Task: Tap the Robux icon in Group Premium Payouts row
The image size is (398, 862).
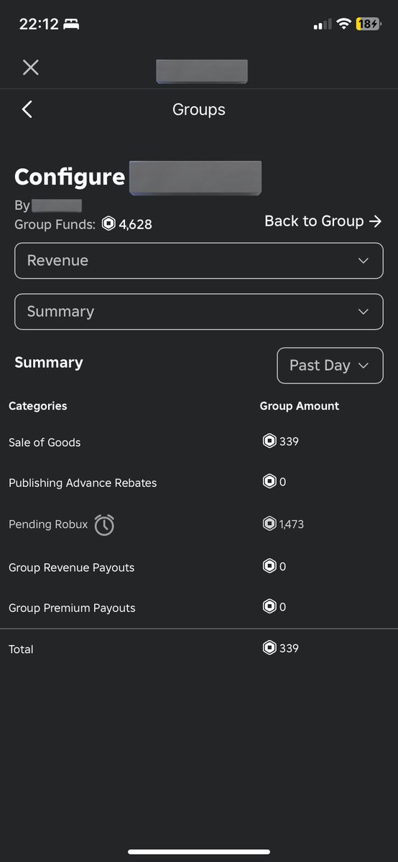Action: pos(269,607)
